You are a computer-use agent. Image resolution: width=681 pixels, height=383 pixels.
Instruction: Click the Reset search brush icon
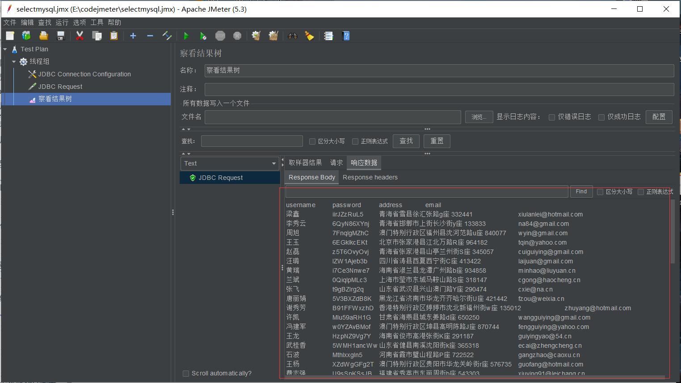310,36
